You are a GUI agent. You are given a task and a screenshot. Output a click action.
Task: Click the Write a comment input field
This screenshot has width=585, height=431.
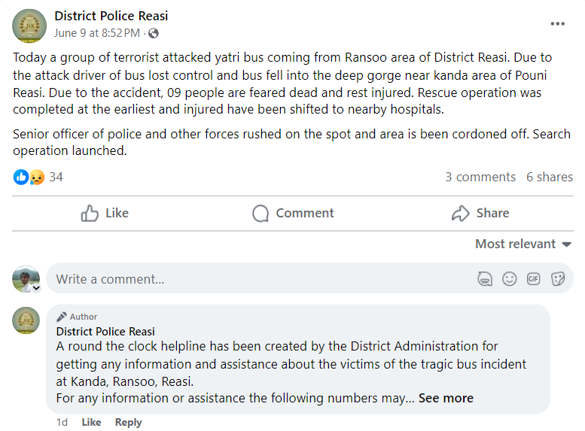[x=256, y=279]
